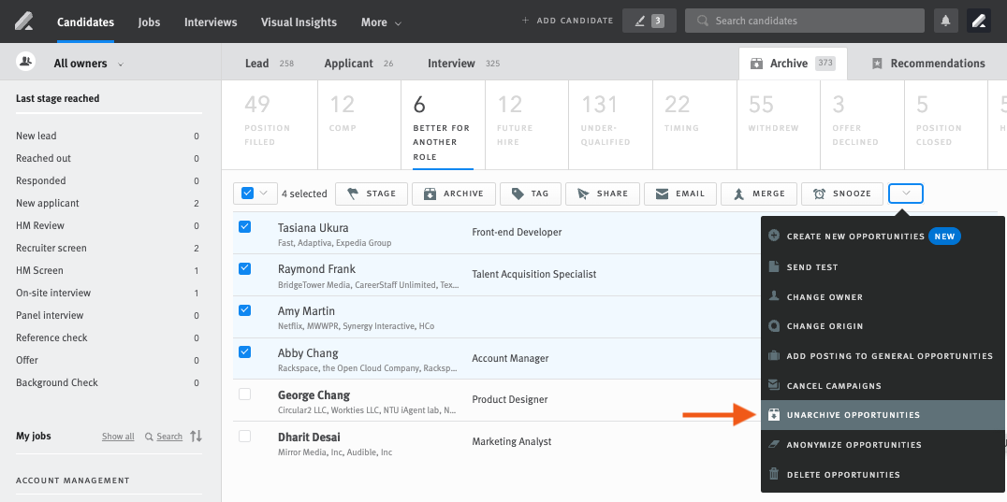Toggle the more actions chevron button
1007x502 pixels.
906,194
